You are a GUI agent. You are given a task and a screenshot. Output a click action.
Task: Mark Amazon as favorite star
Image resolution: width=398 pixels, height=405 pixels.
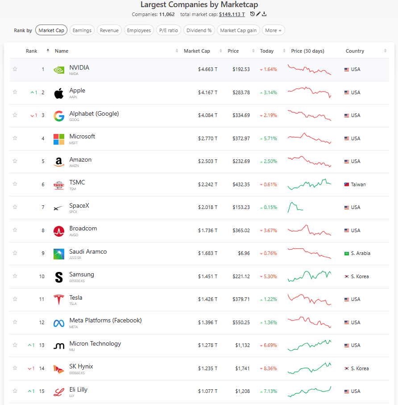pos(15,161)
